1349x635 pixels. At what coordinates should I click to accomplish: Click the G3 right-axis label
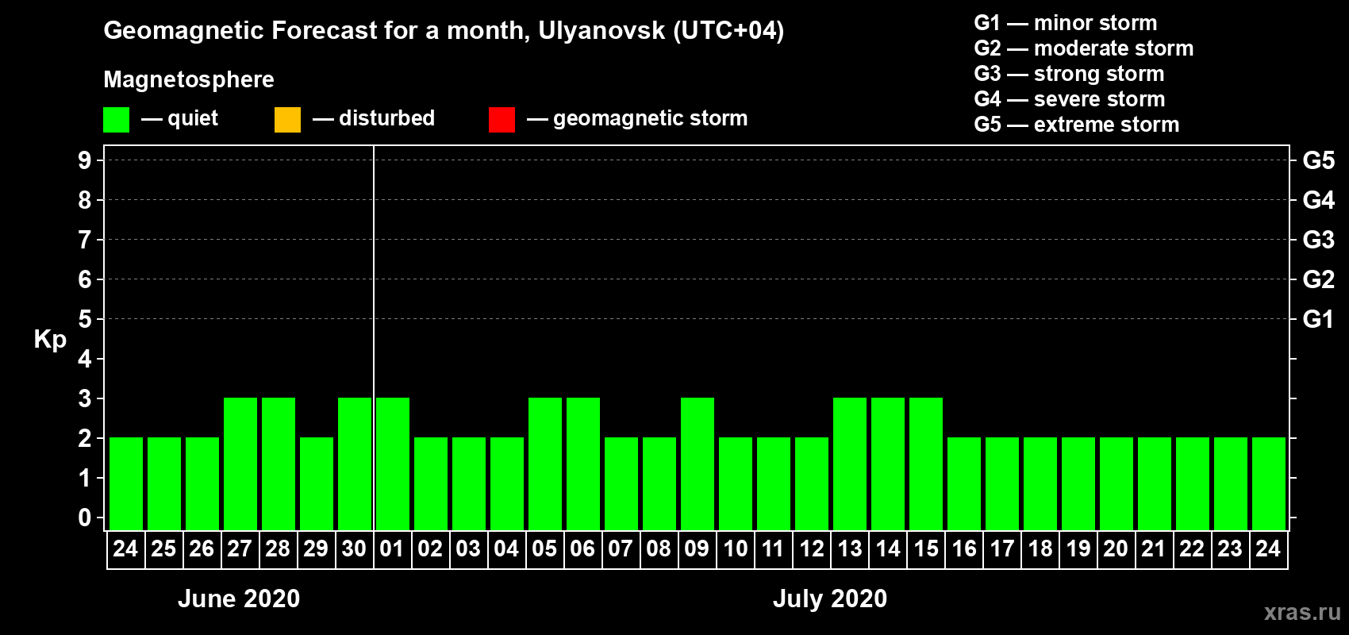1319,240
